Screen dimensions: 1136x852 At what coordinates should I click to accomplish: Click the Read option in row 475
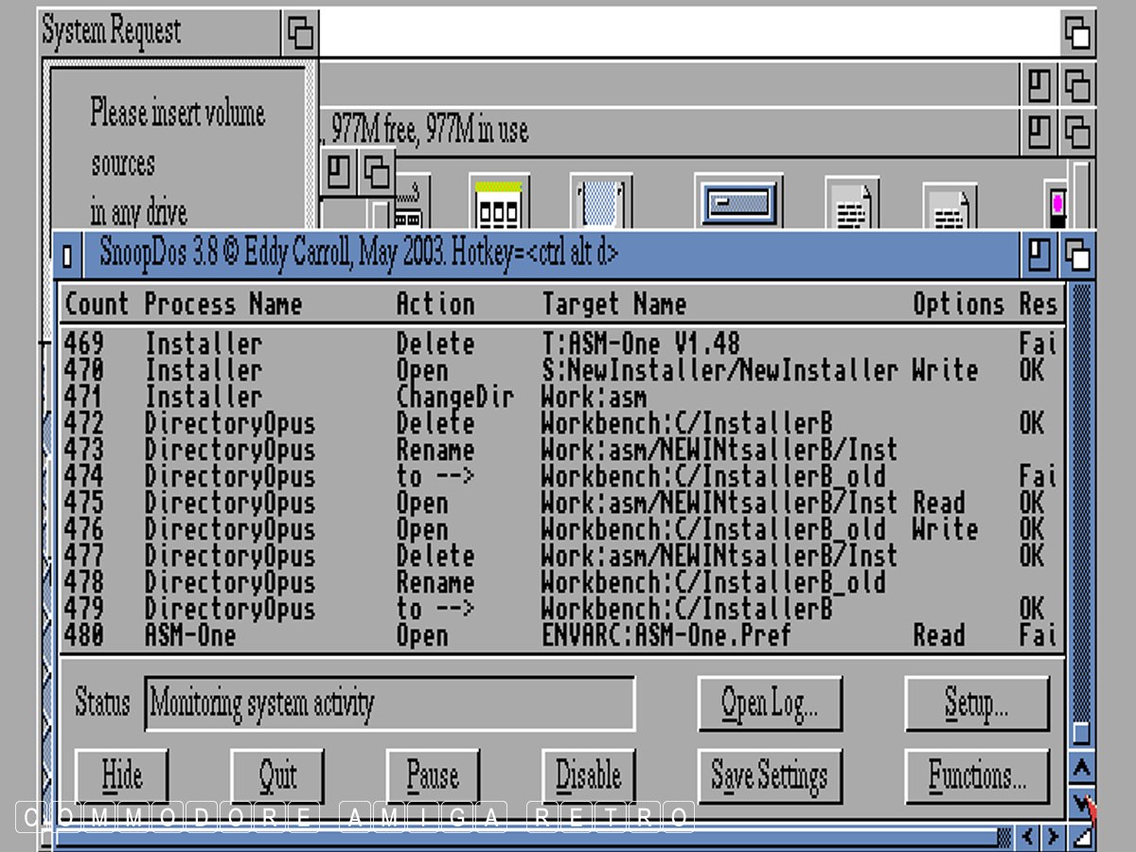click(x=939, y=503)
